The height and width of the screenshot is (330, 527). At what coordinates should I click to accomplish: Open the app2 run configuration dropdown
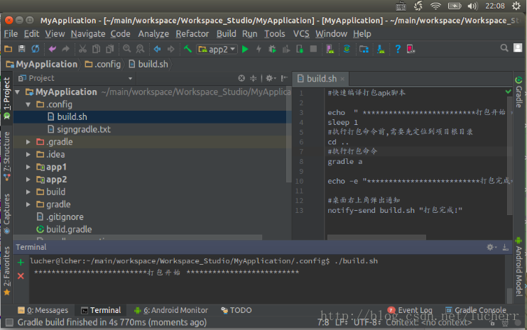[x=217, y=50]
